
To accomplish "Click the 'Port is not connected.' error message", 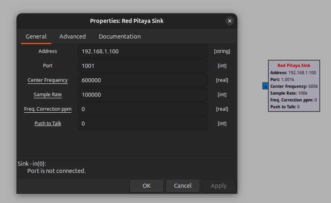I will 57,171.
